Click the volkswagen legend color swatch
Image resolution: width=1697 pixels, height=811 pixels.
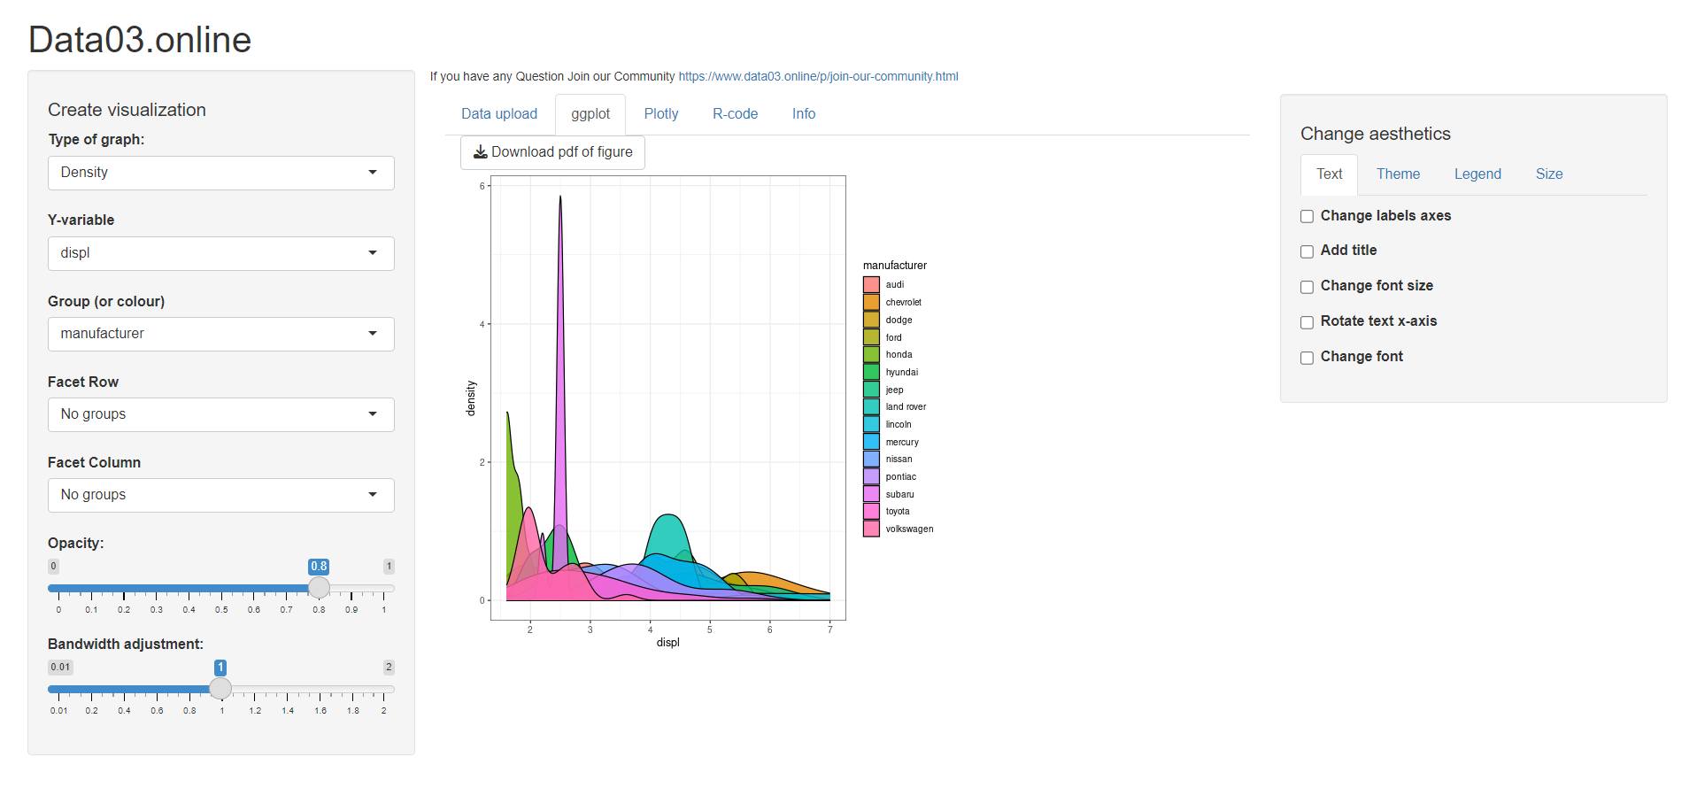871,529
